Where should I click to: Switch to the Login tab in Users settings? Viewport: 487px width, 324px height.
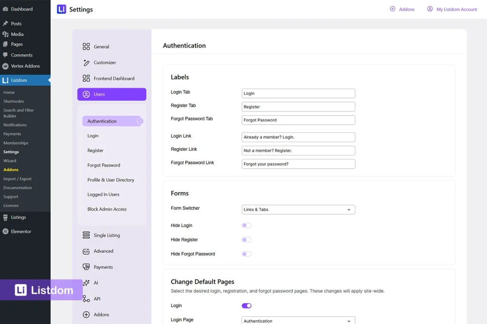[93, 135]
